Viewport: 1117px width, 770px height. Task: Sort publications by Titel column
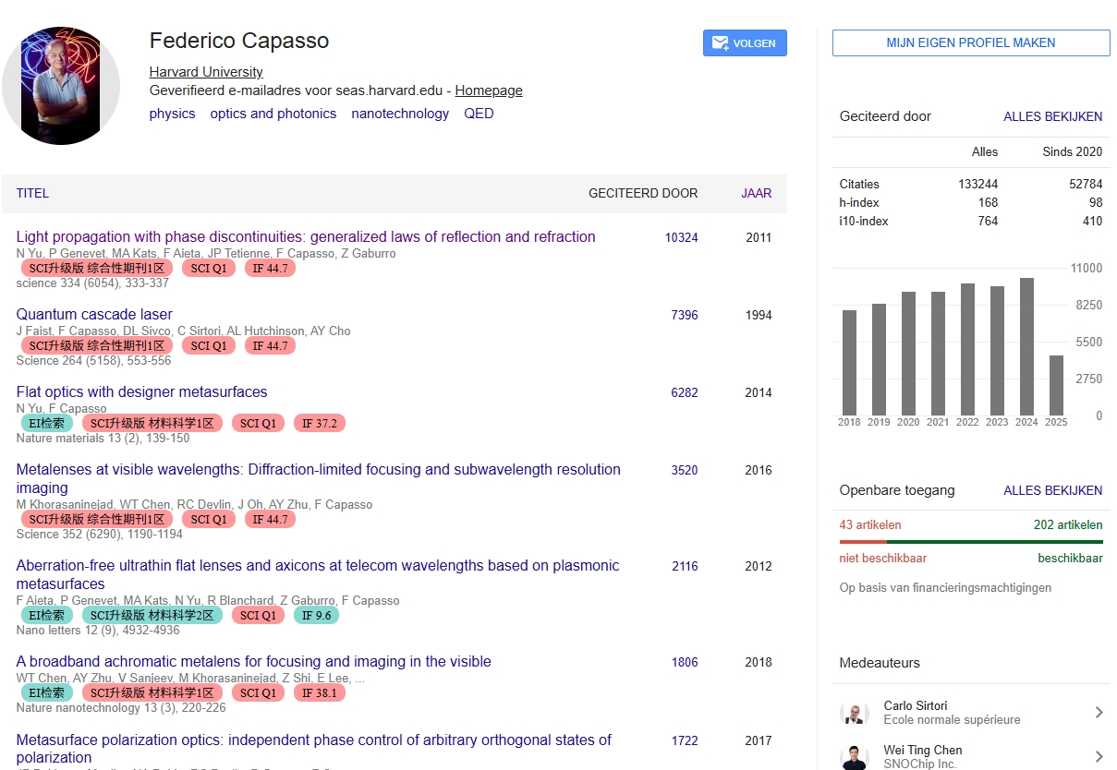(x=32, y=193)
